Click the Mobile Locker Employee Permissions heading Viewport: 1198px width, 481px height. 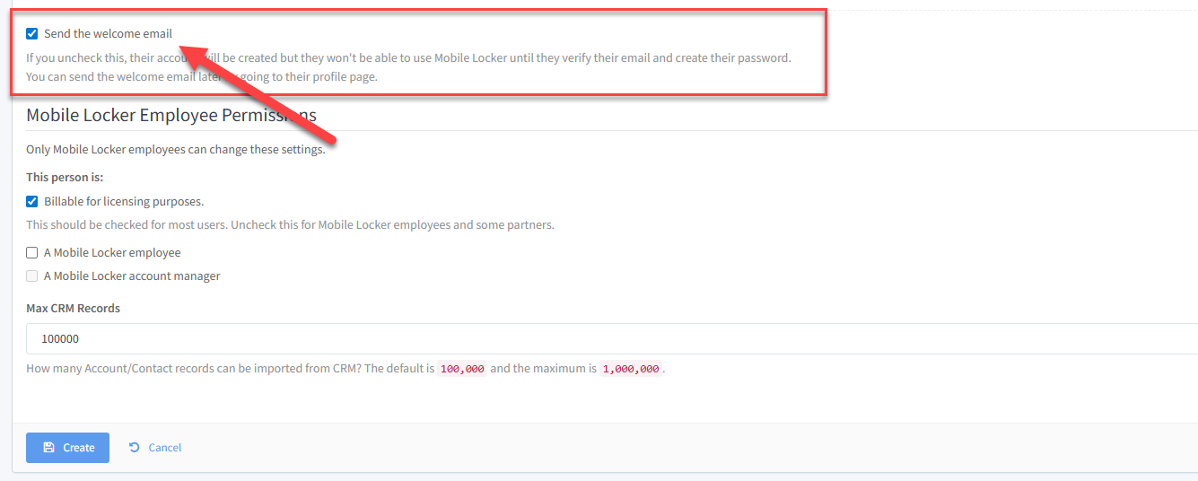pos(171,115)
